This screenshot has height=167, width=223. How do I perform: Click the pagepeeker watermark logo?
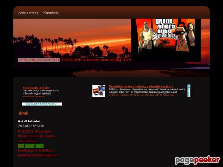coord(197,161)
